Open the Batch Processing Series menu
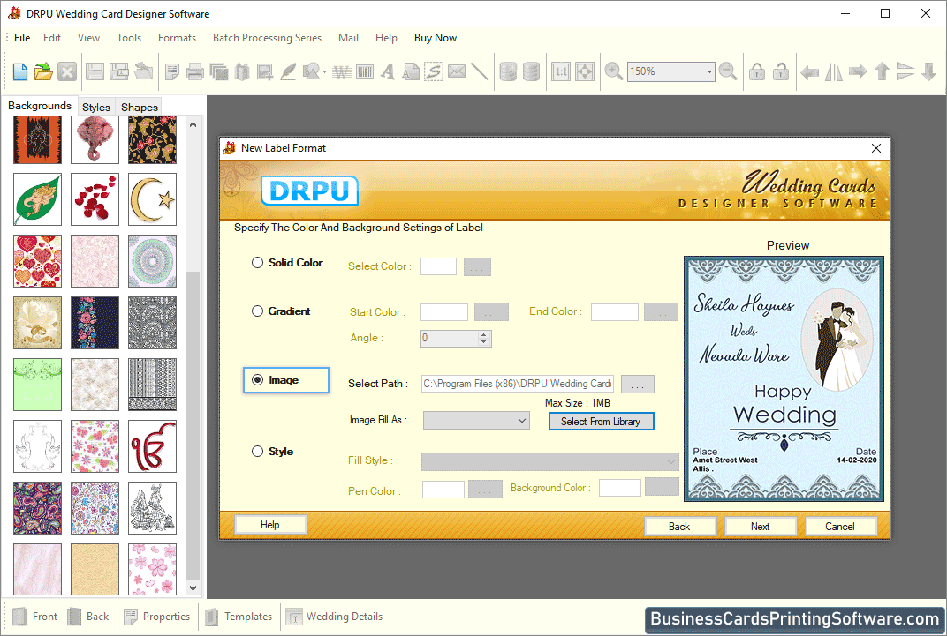Screen dimensions: 947x636 [x=267, y=37]
